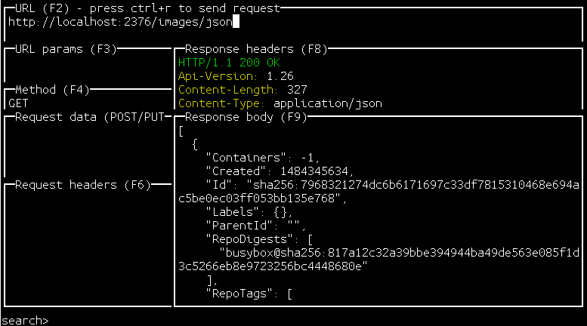Click the "RepoTags" line
Viewport: 587px width, 326px height.
[x=249, y=294]
